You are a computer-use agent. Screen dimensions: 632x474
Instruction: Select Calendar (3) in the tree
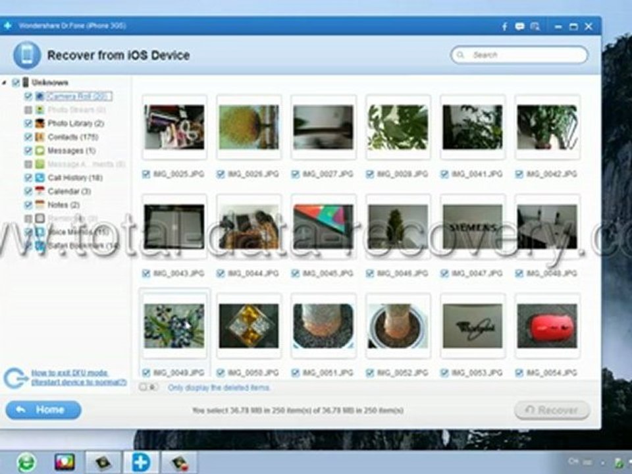(69, 191)
